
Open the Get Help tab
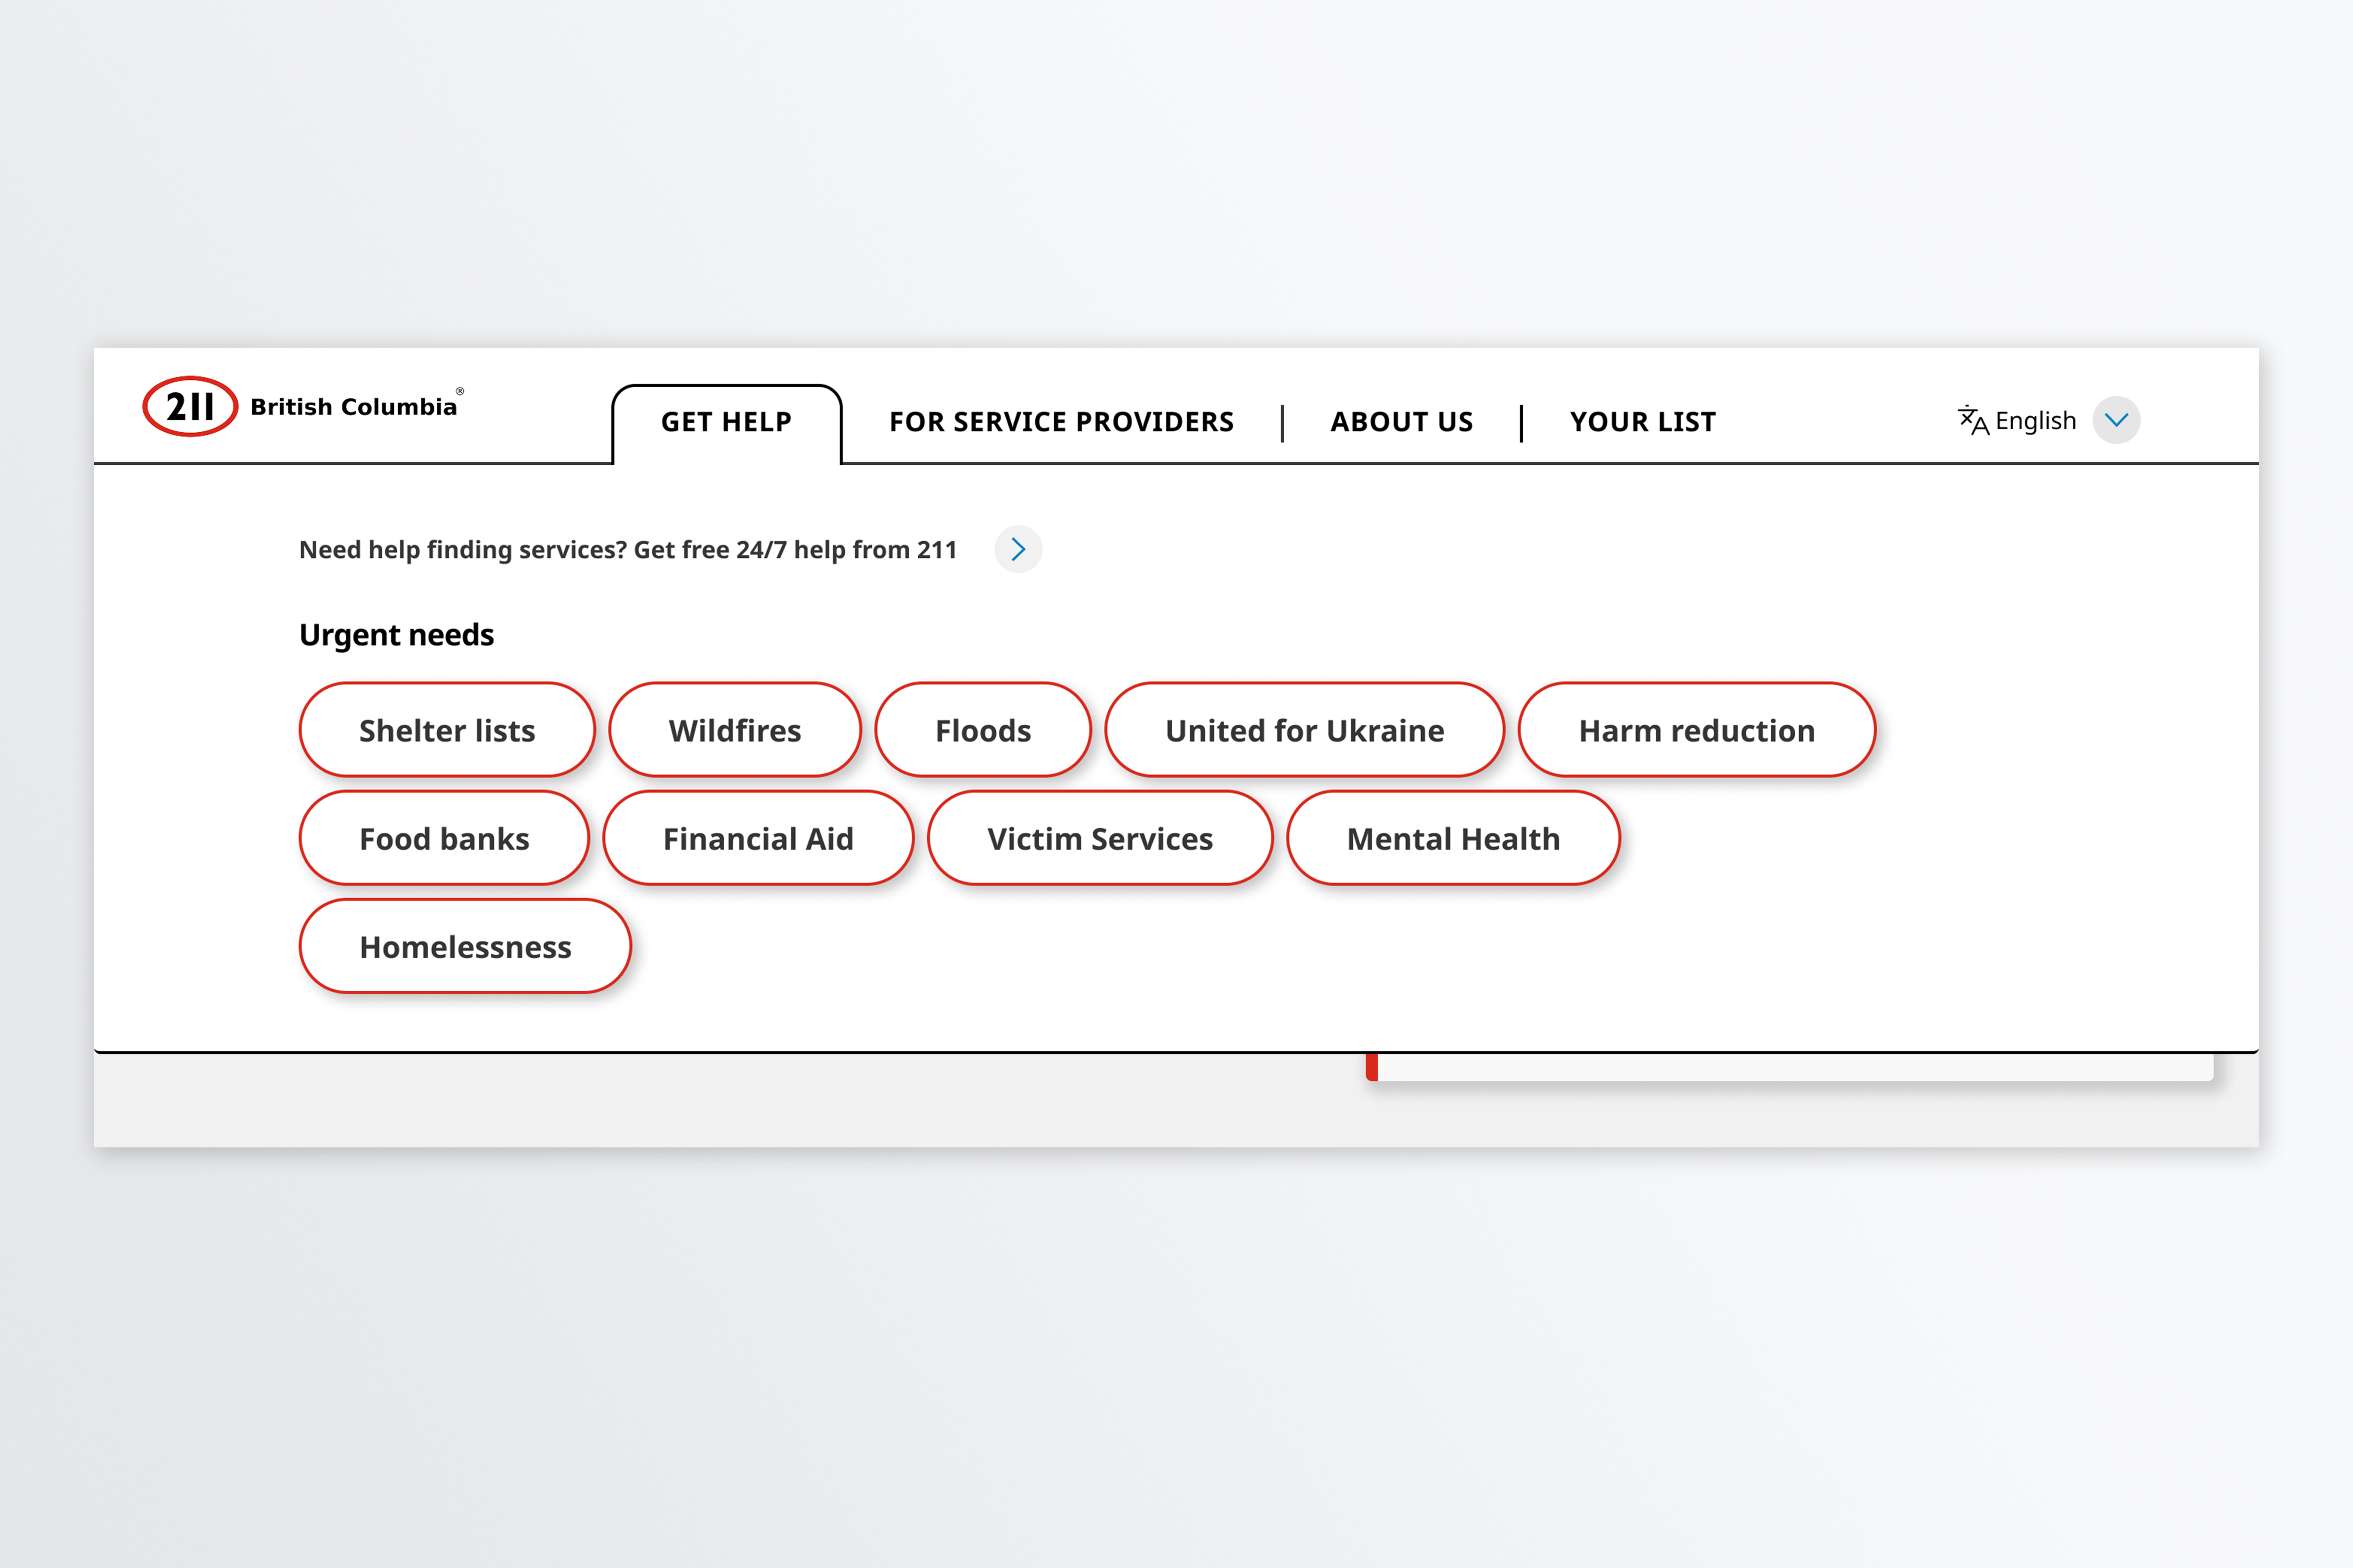[726, 422]
